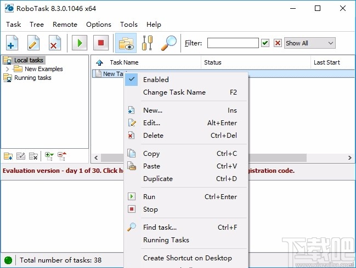Viewport: 356px width, 268px height.
Task: Open the Tools menu
Action: (x=129, y=25)
